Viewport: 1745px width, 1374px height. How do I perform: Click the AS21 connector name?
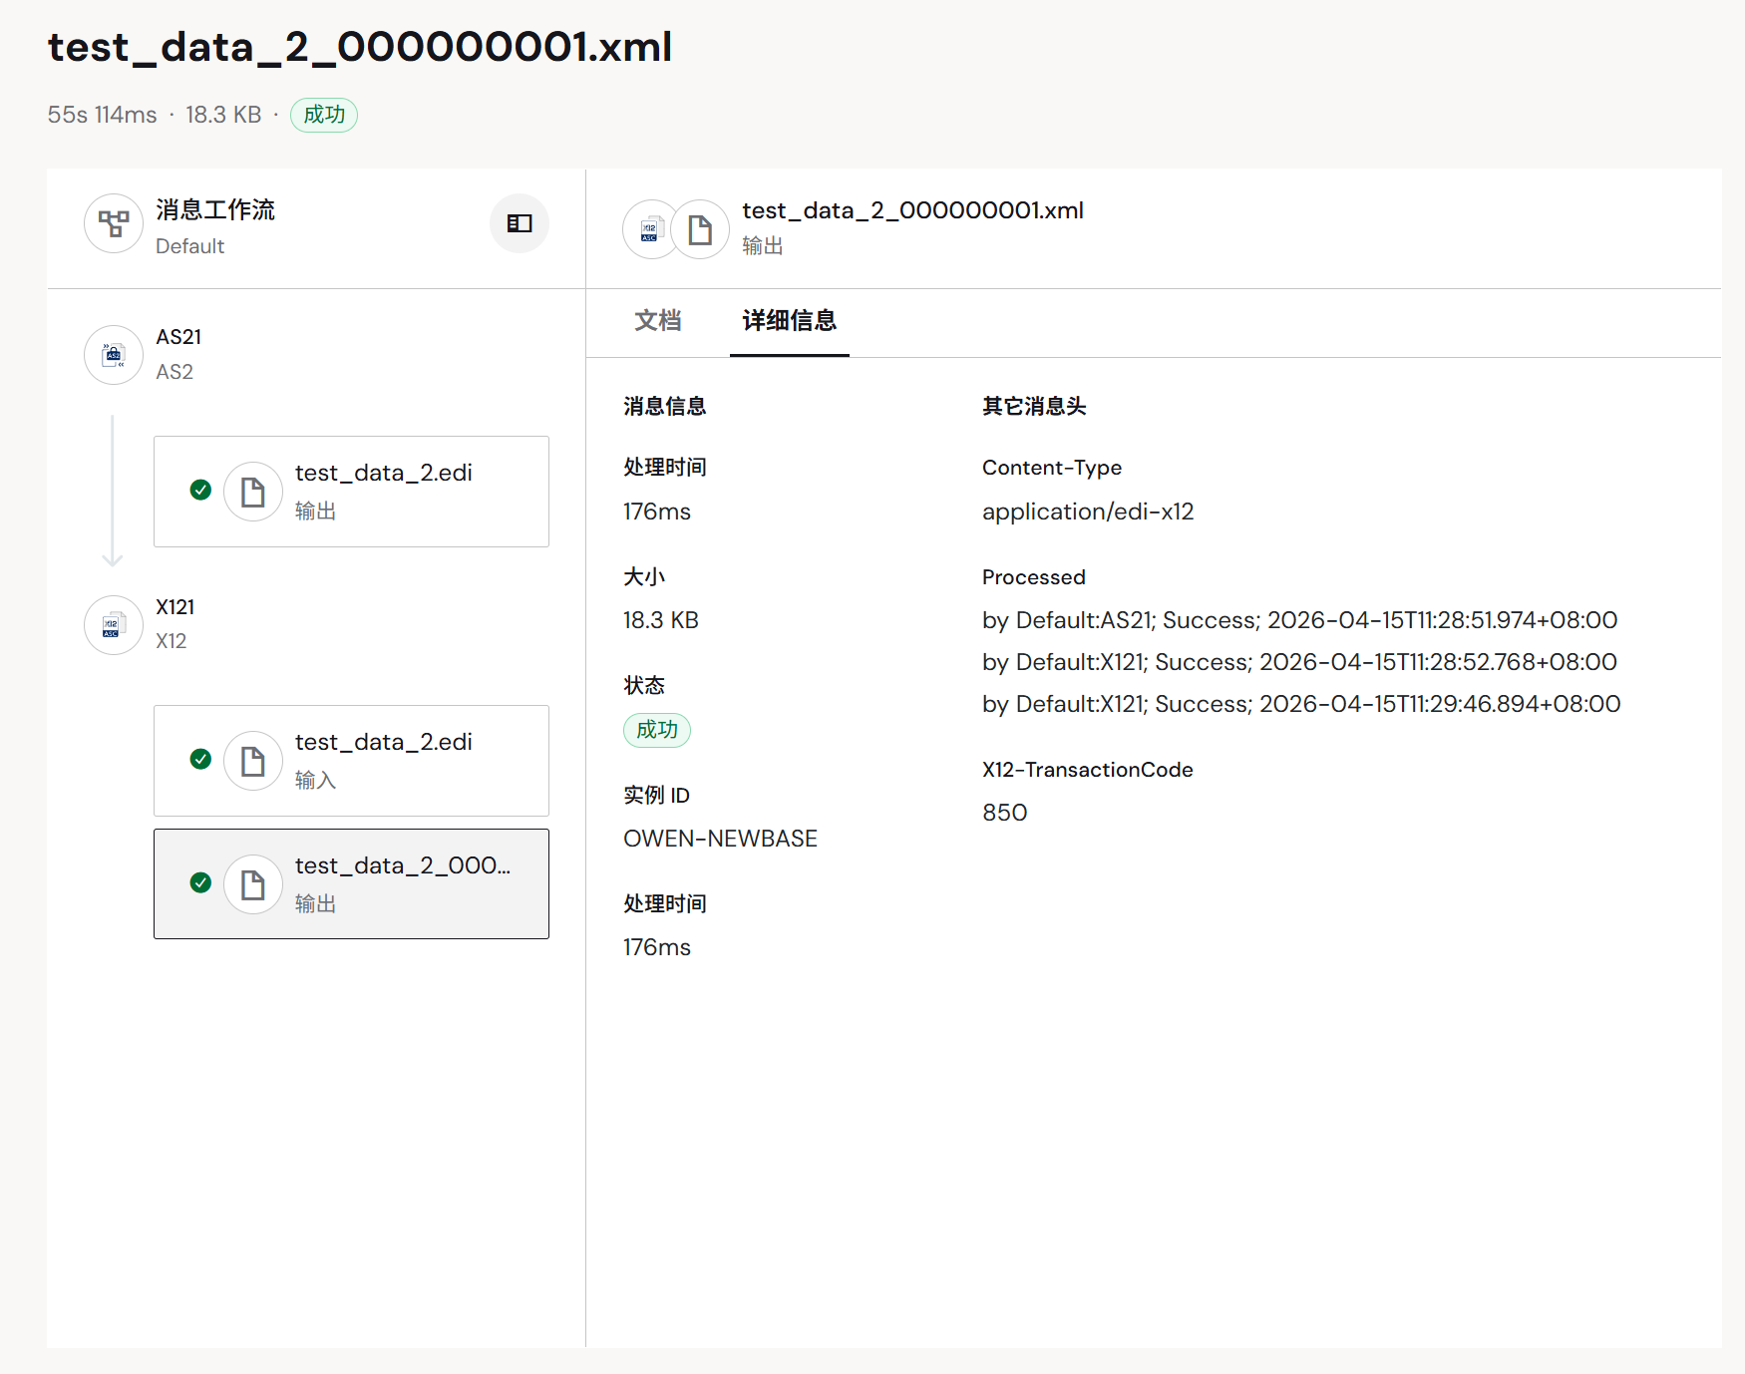point(178,337)
